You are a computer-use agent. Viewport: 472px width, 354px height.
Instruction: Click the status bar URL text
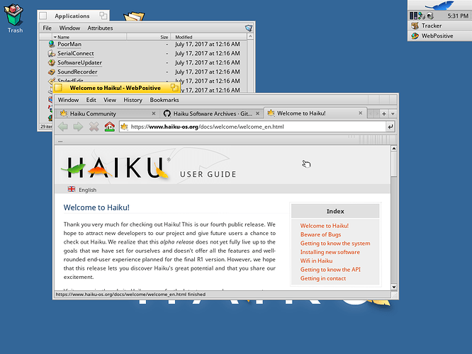point(130,294)
